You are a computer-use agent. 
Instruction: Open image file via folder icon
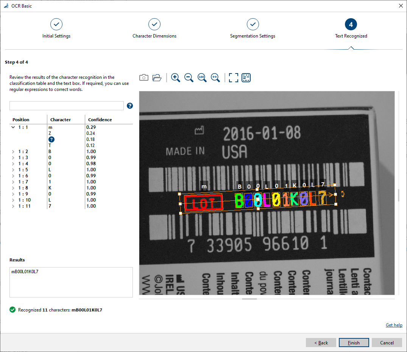(157, 77)
